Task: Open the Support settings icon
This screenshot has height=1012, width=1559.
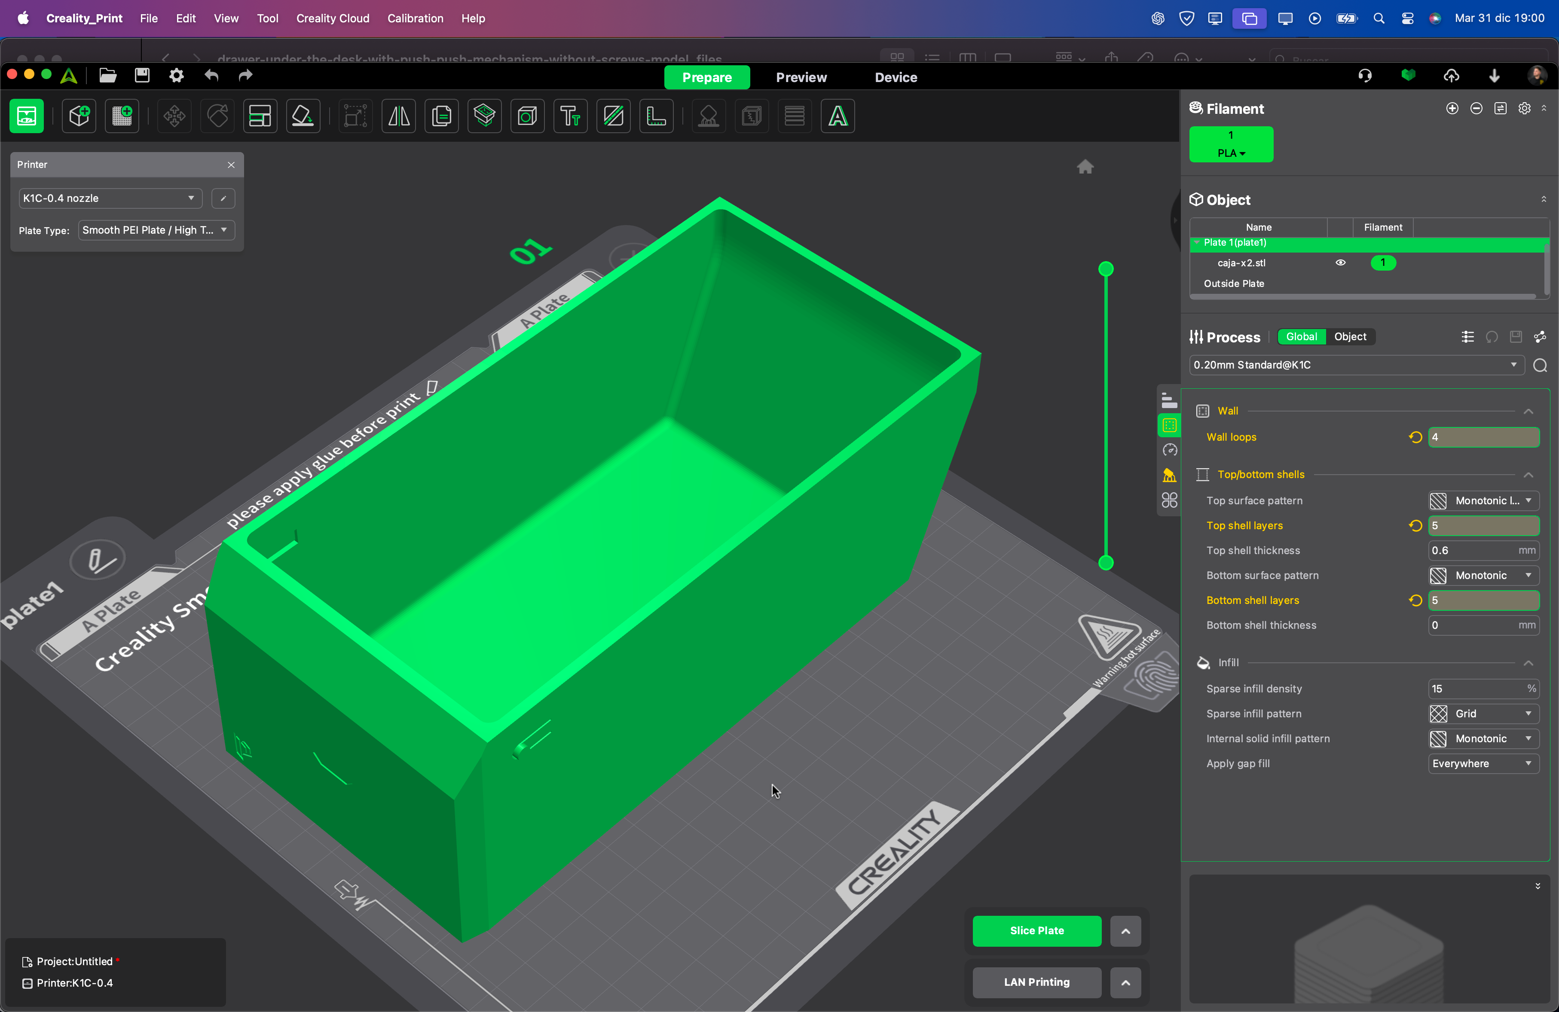Action: [x=1169, y=475]
